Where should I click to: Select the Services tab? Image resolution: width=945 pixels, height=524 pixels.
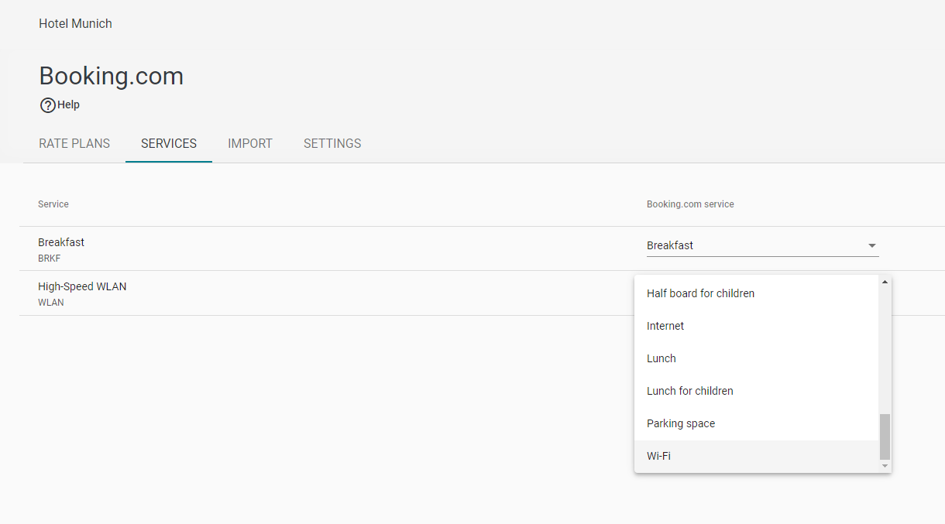pos(169,144)
